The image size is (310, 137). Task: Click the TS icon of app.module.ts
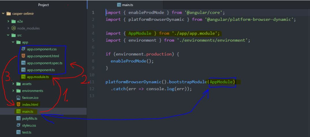(23, 77)
